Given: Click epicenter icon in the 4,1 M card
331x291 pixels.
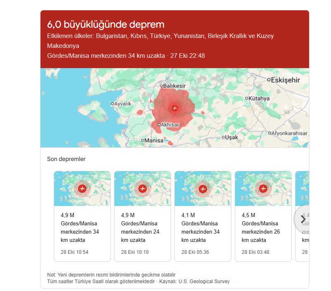Looking at the screenshot, I should tap(203, 189).
